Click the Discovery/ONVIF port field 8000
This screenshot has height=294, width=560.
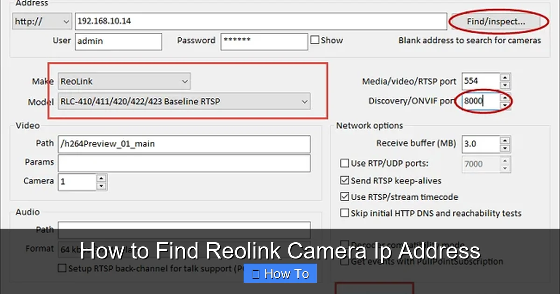pyautogui.click(x=481, y=101)
